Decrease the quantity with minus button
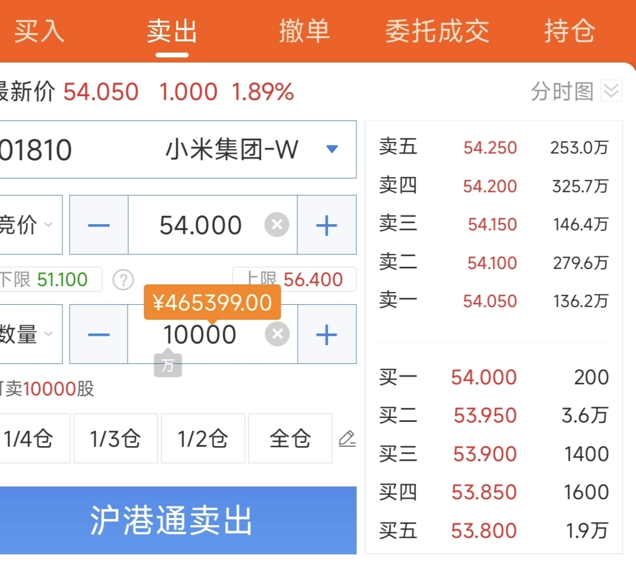 coord(99,335)
